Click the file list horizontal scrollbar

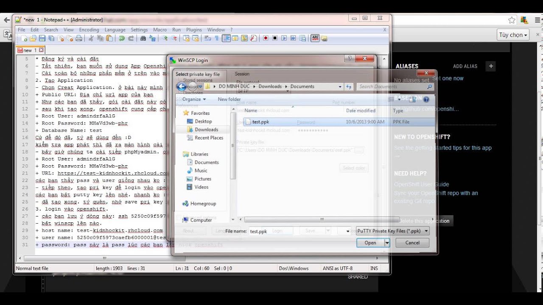(x=322, y=219)
